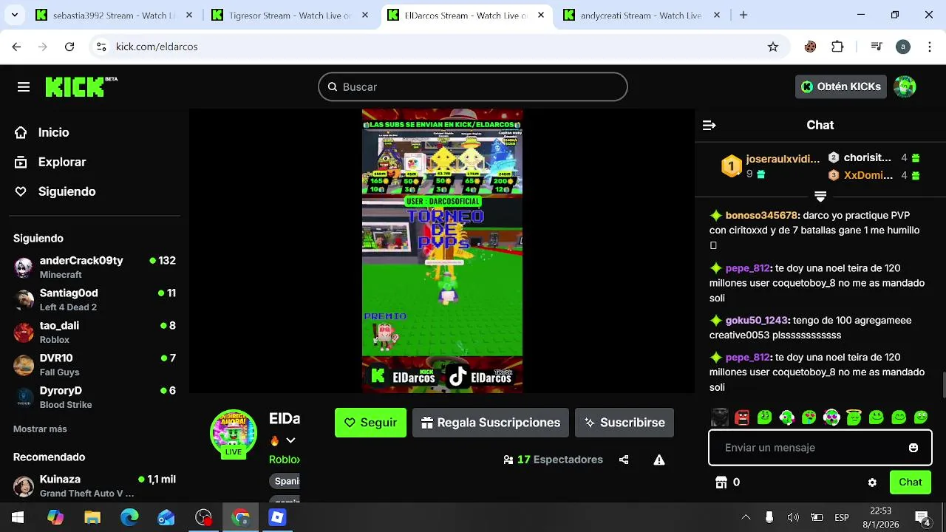946x532 pixels.
Task: Click the stream video player
Action: pos(442,251)
